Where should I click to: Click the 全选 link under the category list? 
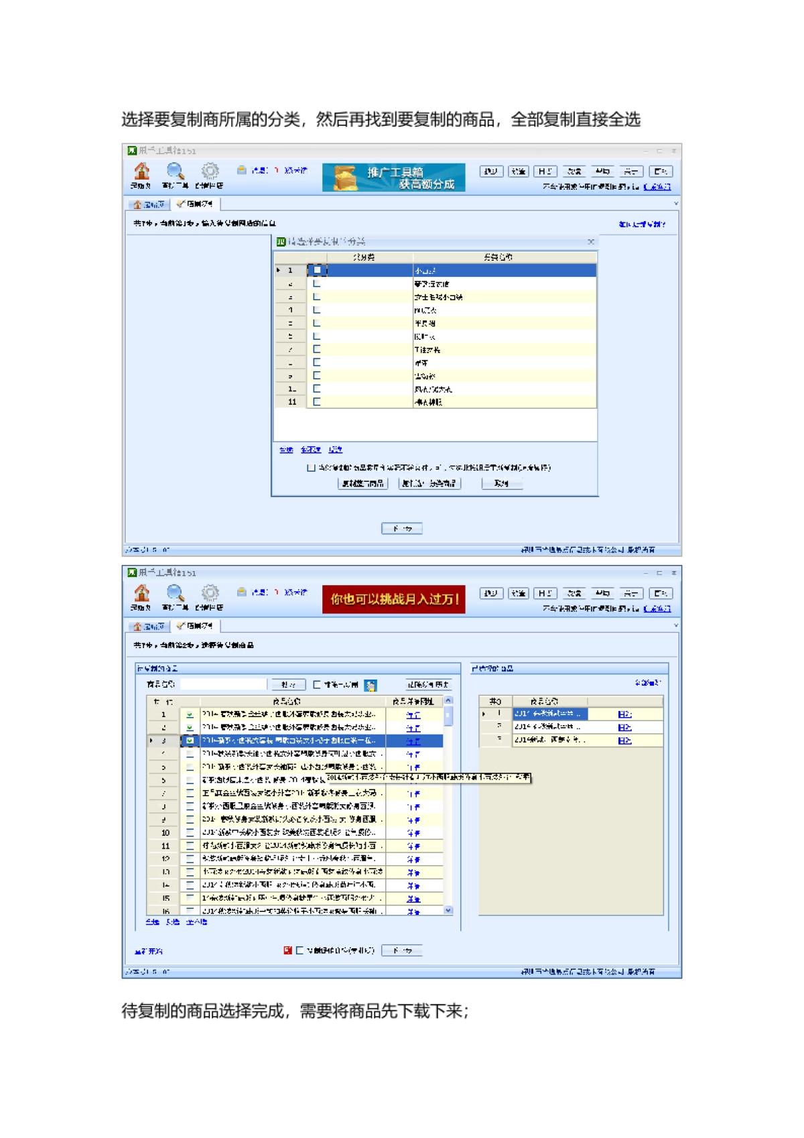point(286,450)
